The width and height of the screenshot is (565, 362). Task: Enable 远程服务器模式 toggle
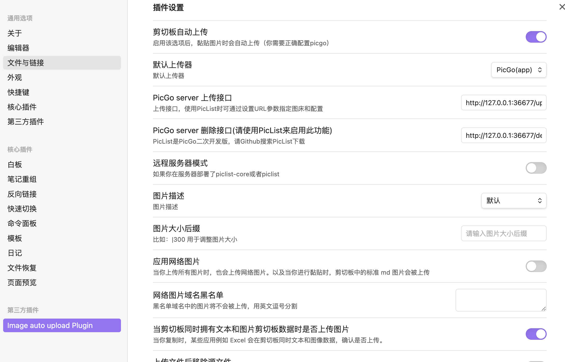pos(536,168)
